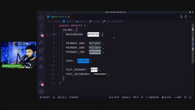
Task: Click line number 1 in the gutter
Action: tap(54, 26)
